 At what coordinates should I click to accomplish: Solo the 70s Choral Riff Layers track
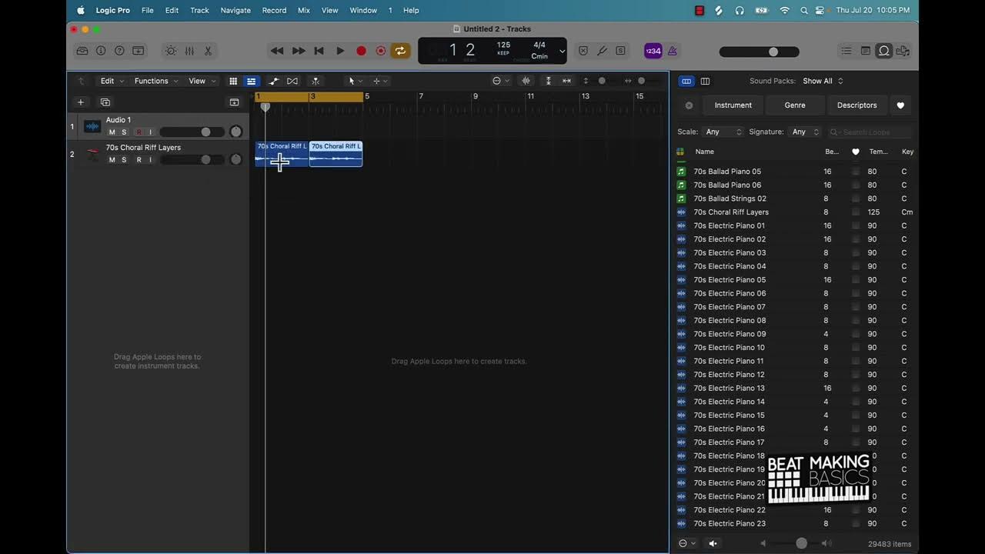[124, 160]
